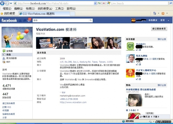Click the Keelung Rd. Taipei address link

click(86, 62)
